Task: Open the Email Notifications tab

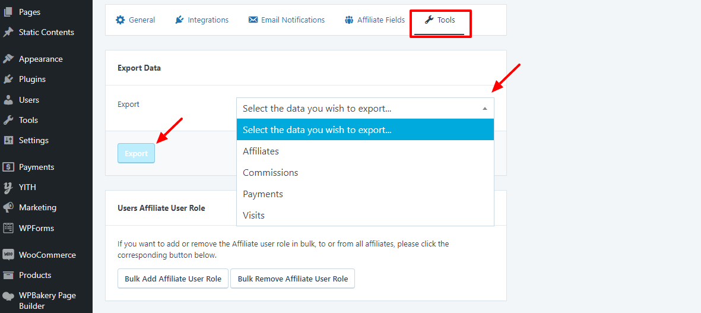Action: pos(286,20)
